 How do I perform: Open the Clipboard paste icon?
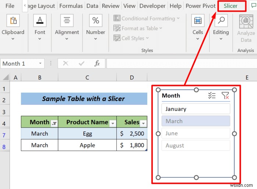tap(13, 21)
